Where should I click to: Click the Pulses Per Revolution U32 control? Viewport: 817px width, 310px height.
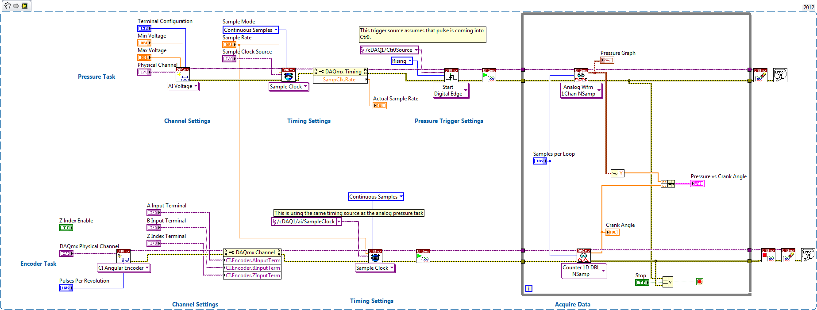[66, 288]
